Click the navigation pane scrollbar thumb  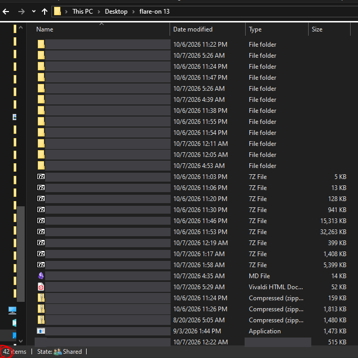point(21,254)
